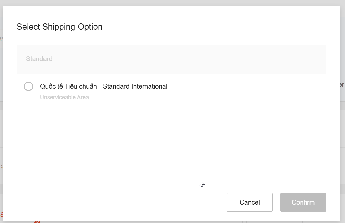Click the "Standard" section header text
Viewport: 345px width, 223px height.
pyautogui.click(x=39, y=59)
